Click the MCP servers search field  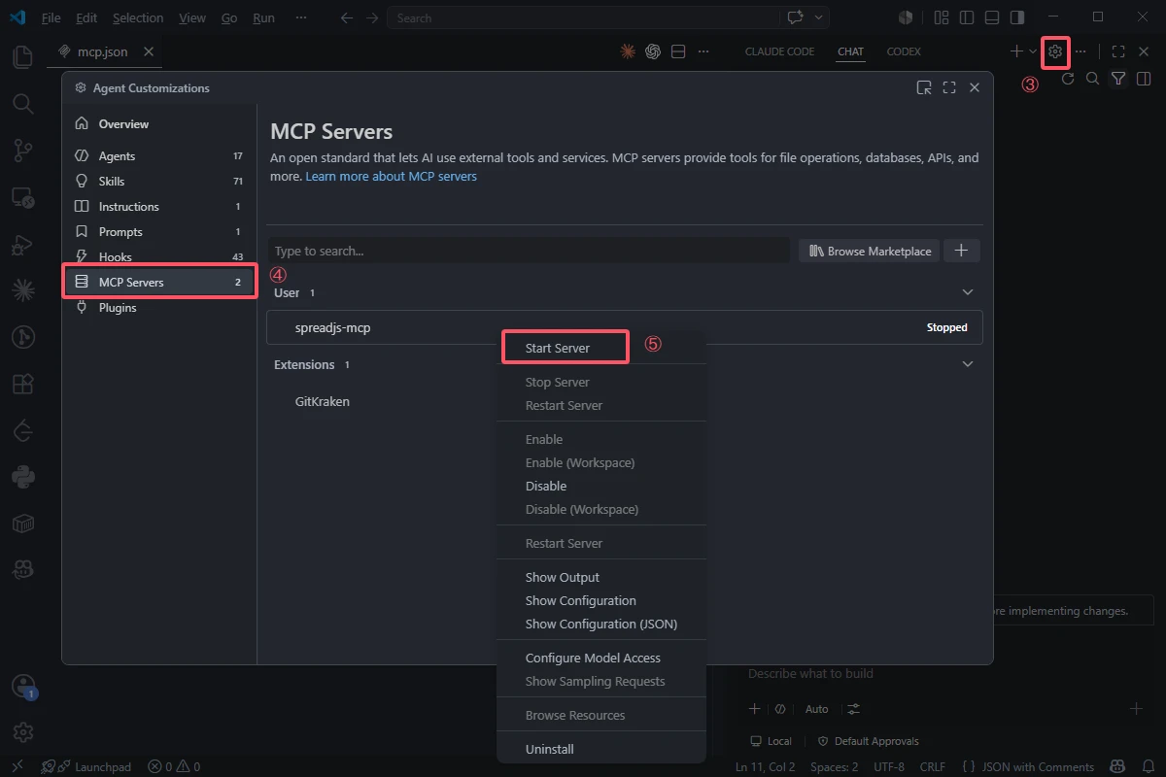(x=529, y=251)
